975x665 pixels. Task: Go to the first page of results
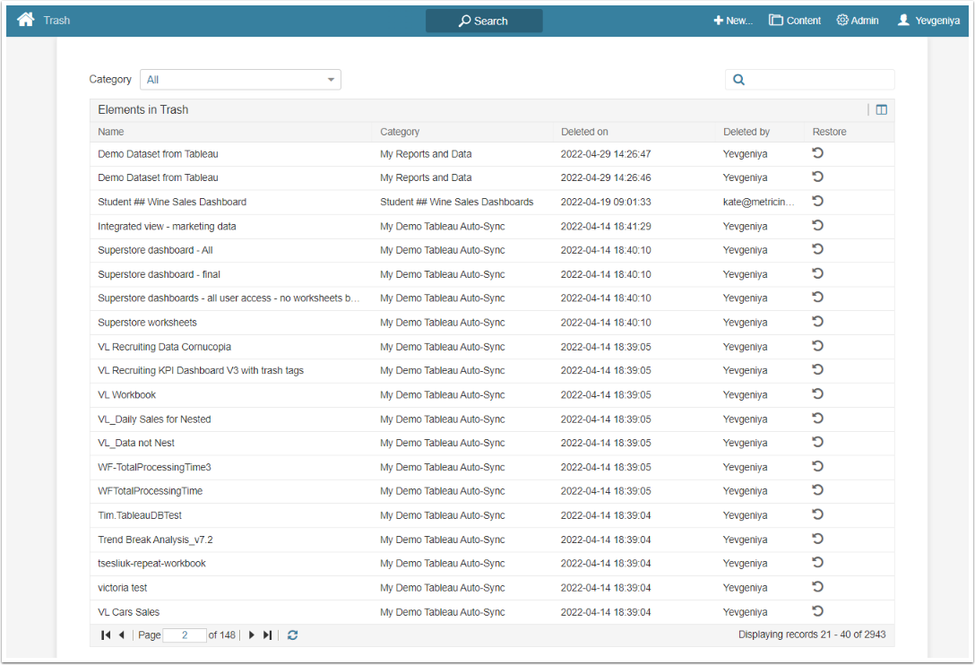pyautogui.click(x=106, y=635)
